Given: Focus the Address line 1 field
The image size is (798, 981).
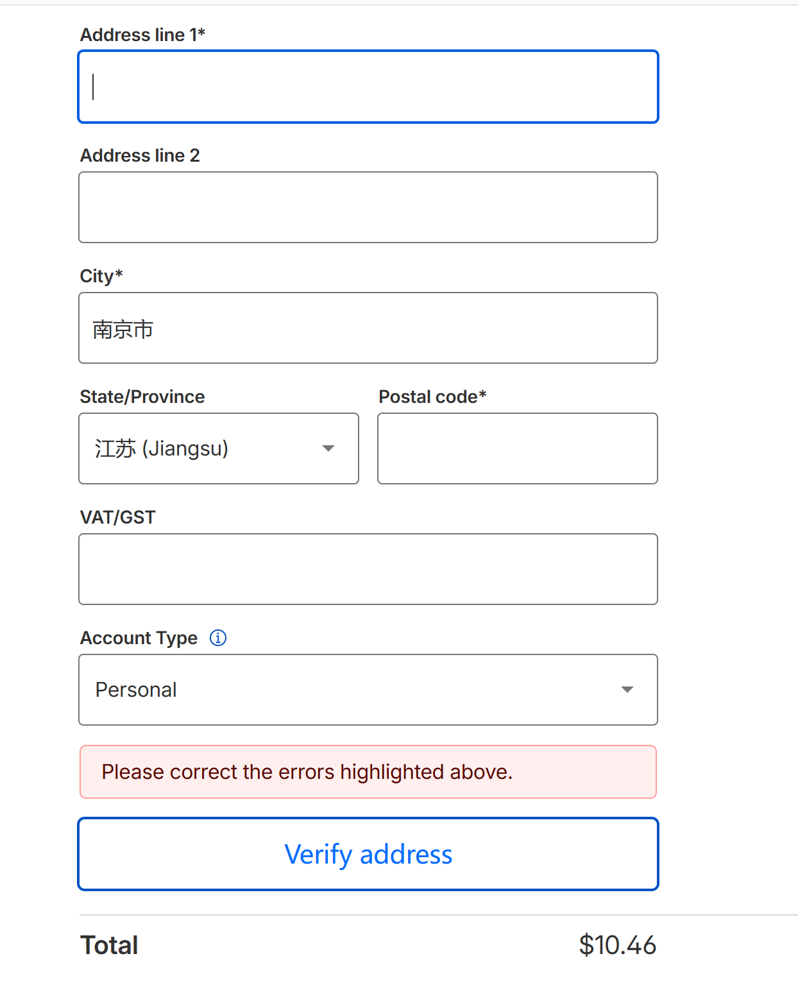Looking at the screenshot, I should pyautogui.click(x=368, y=87).
